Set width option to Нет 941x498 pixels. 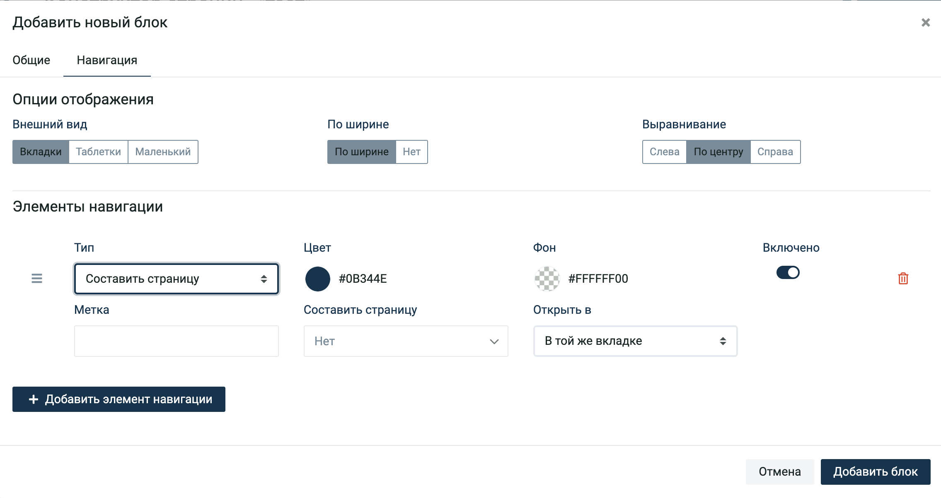411,152
